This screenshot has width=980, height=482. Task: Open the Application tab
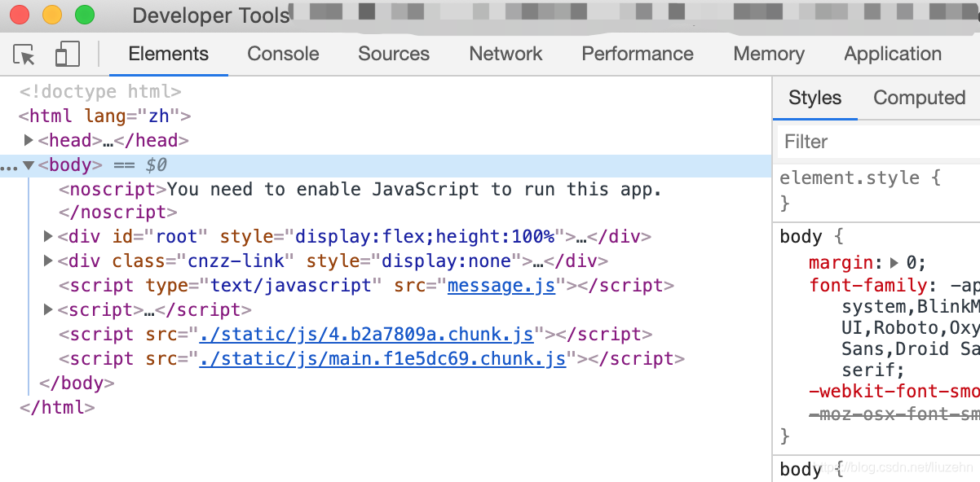[893, 54]
